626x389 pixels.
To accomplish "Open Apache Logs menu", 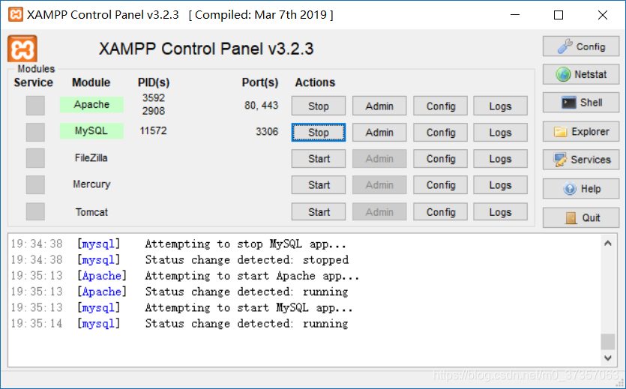I will click(x=500, y=106).
